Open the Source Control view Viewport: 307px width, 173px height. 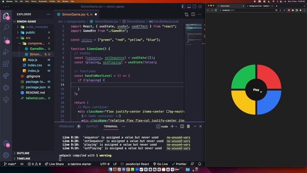(6, 40)
